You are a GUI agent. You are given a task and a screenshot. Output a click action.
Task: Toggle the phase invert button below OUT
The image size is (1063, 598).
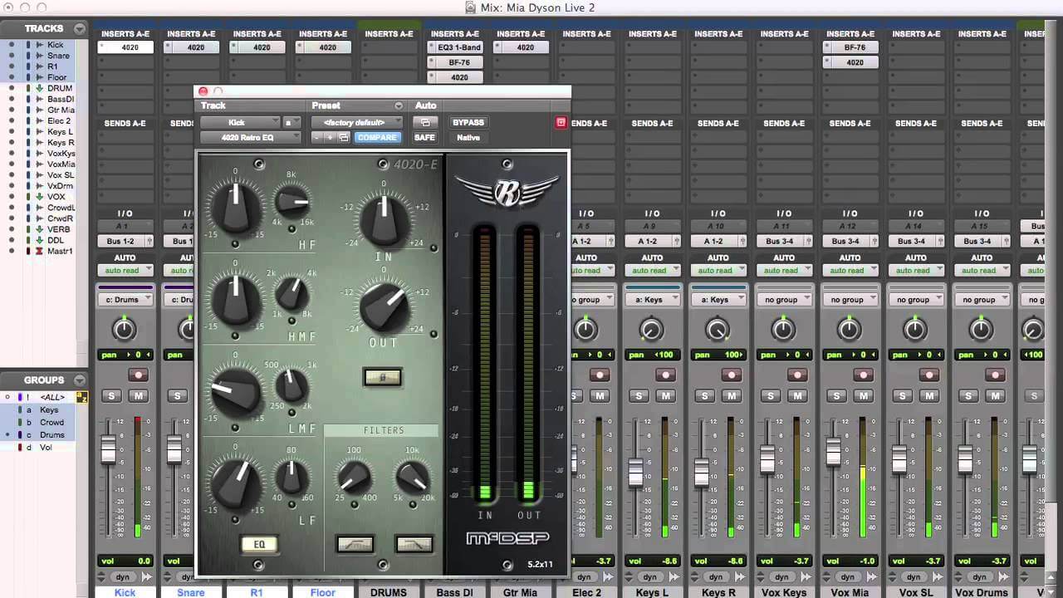pos(383,377)
